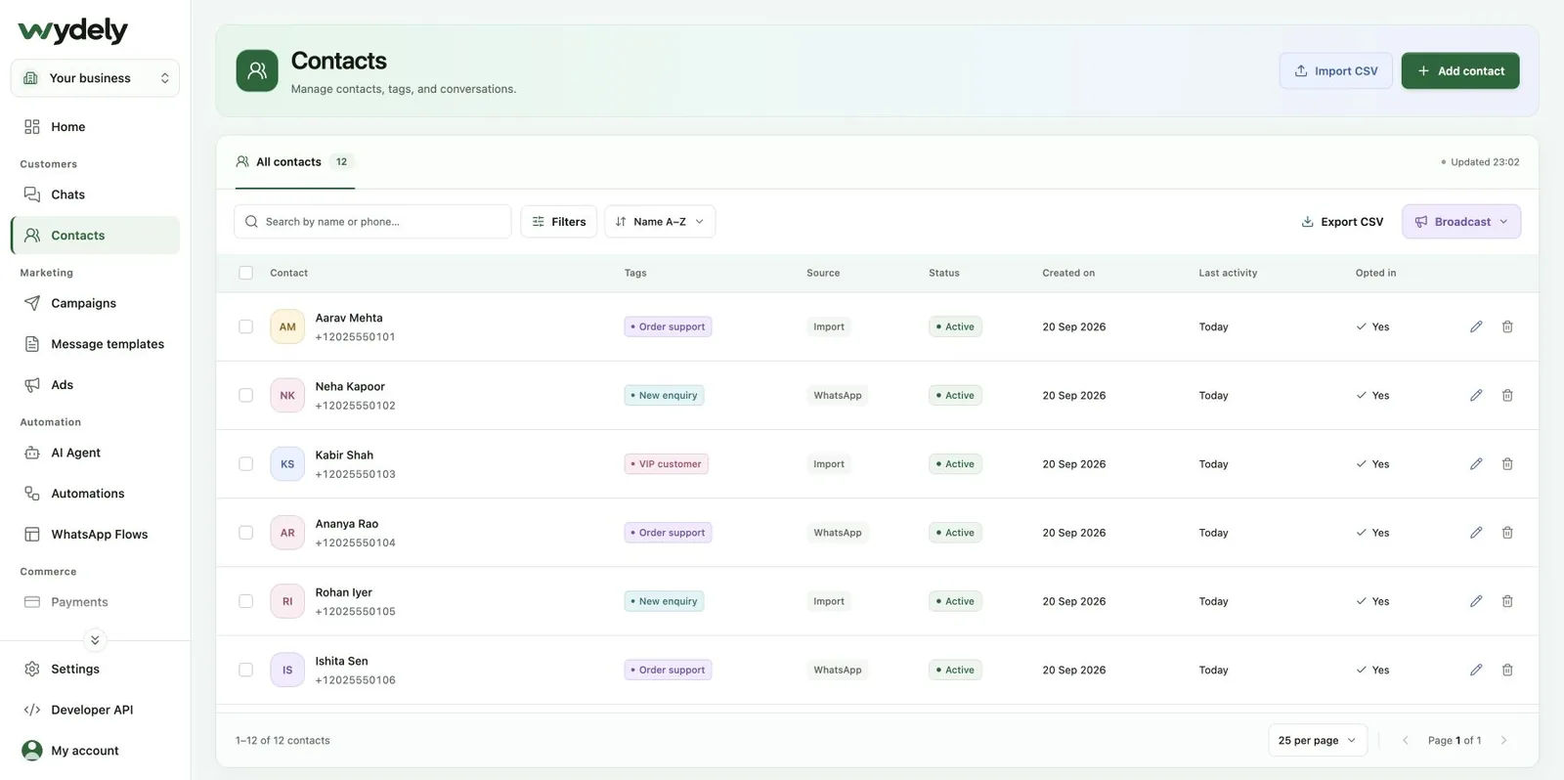
Task: Click the search by name or phone field
Action: (x=372, y=222)
